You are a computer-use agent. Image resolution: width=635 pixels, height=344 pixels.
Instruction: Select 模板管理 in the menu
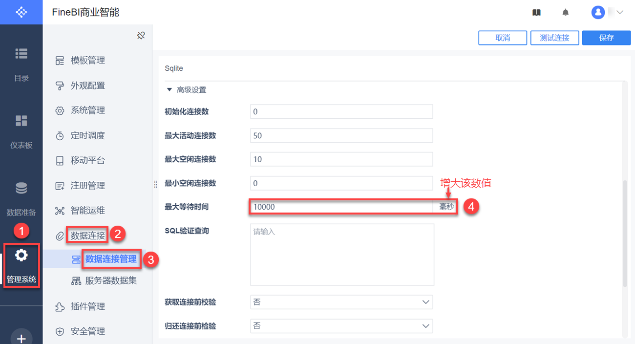[x=87, y=61]
